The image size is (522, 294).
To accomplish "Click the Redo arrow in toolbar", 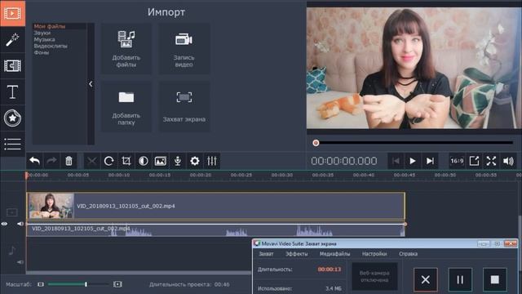I will click(x=51, y=162).
